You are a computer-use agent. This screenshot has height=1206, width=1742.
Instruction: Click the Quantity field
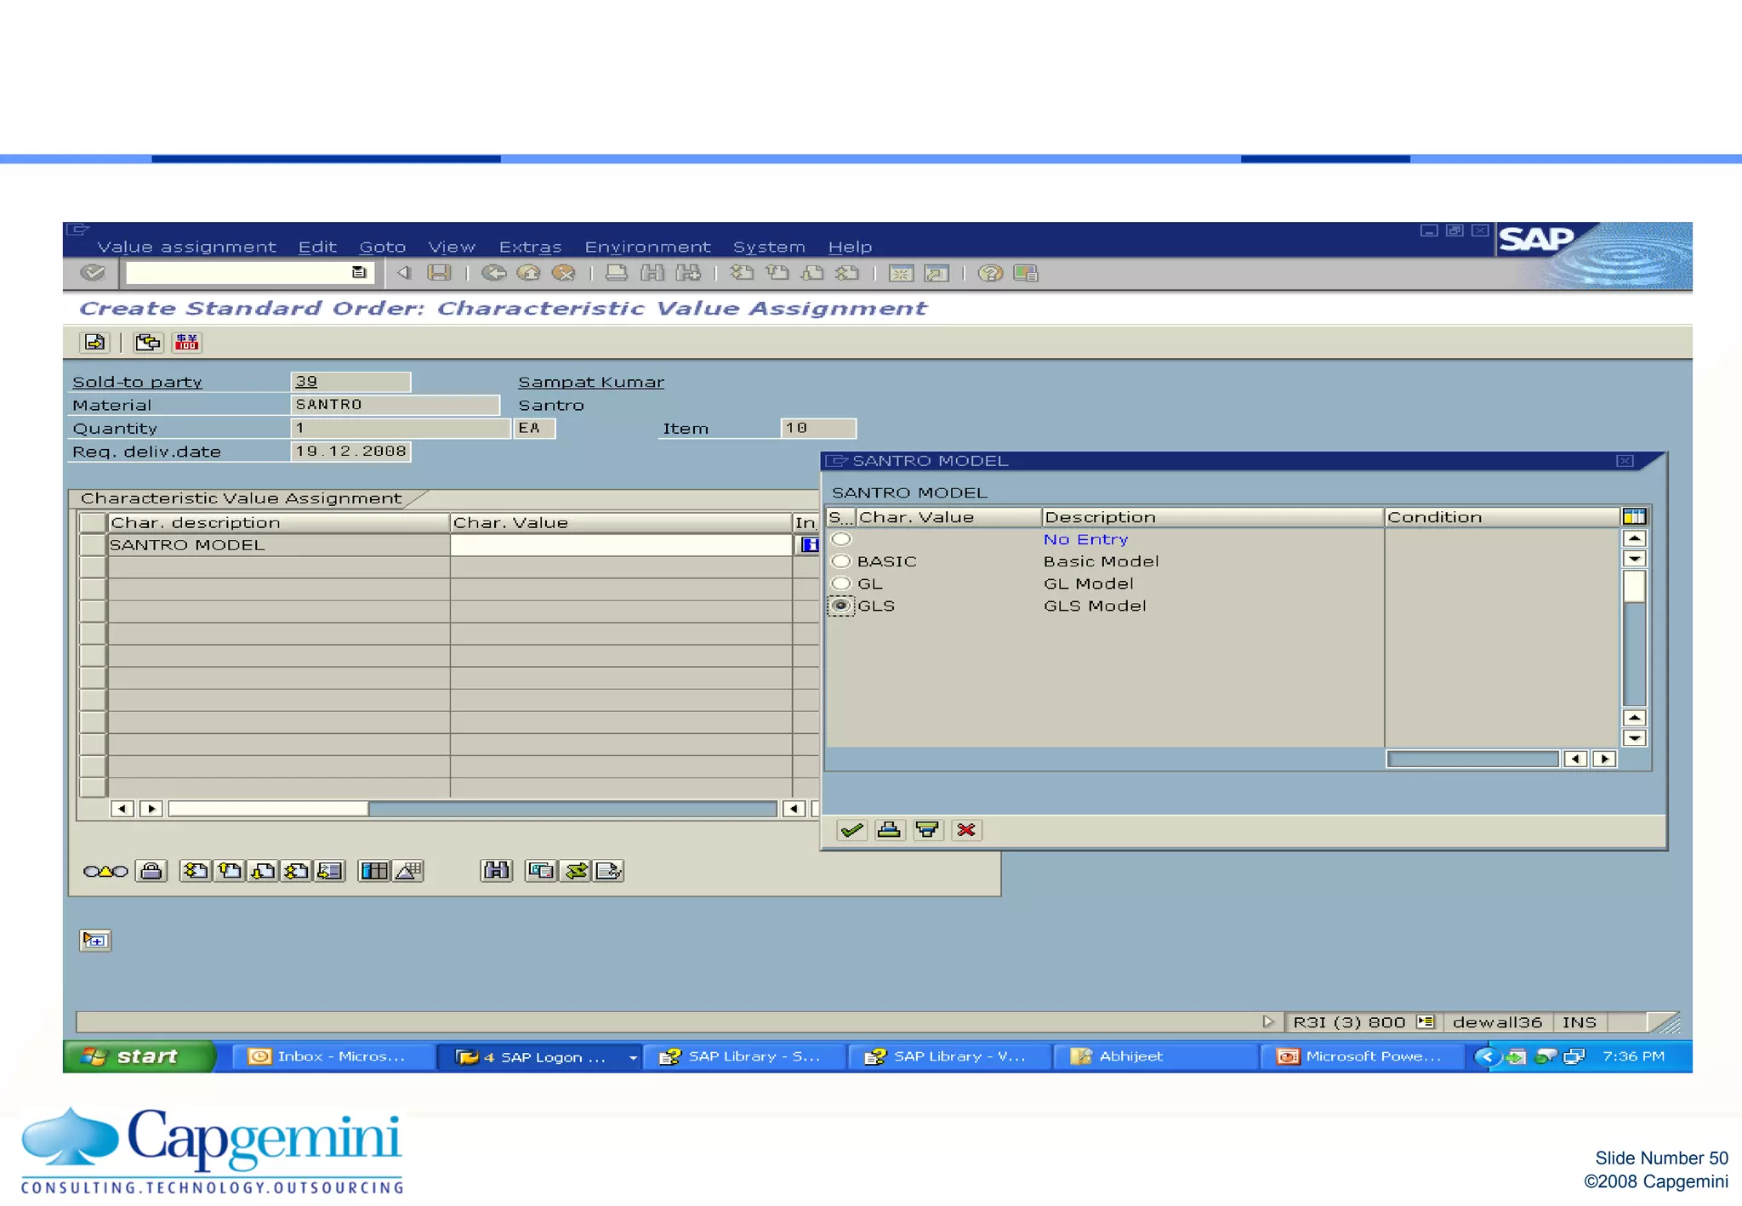point(400,428)
